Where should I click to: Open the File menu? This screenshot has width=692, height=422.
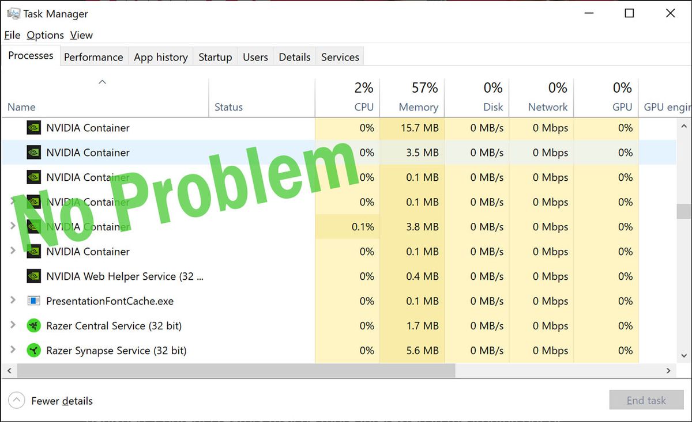[12, 35]
